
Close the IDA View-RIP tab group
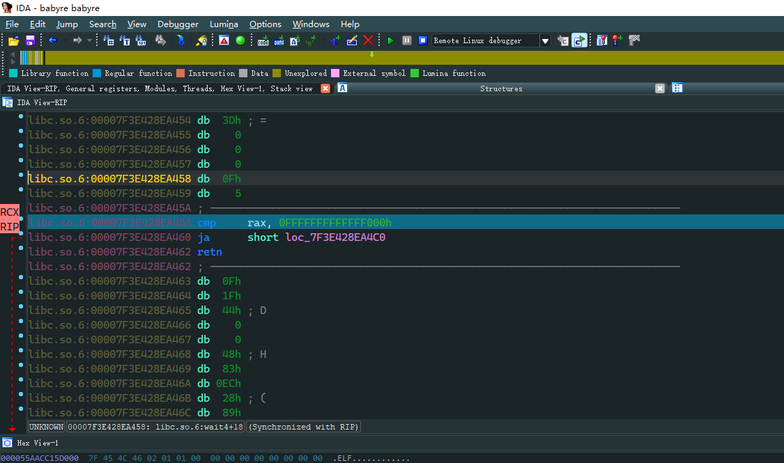point(325,88)
